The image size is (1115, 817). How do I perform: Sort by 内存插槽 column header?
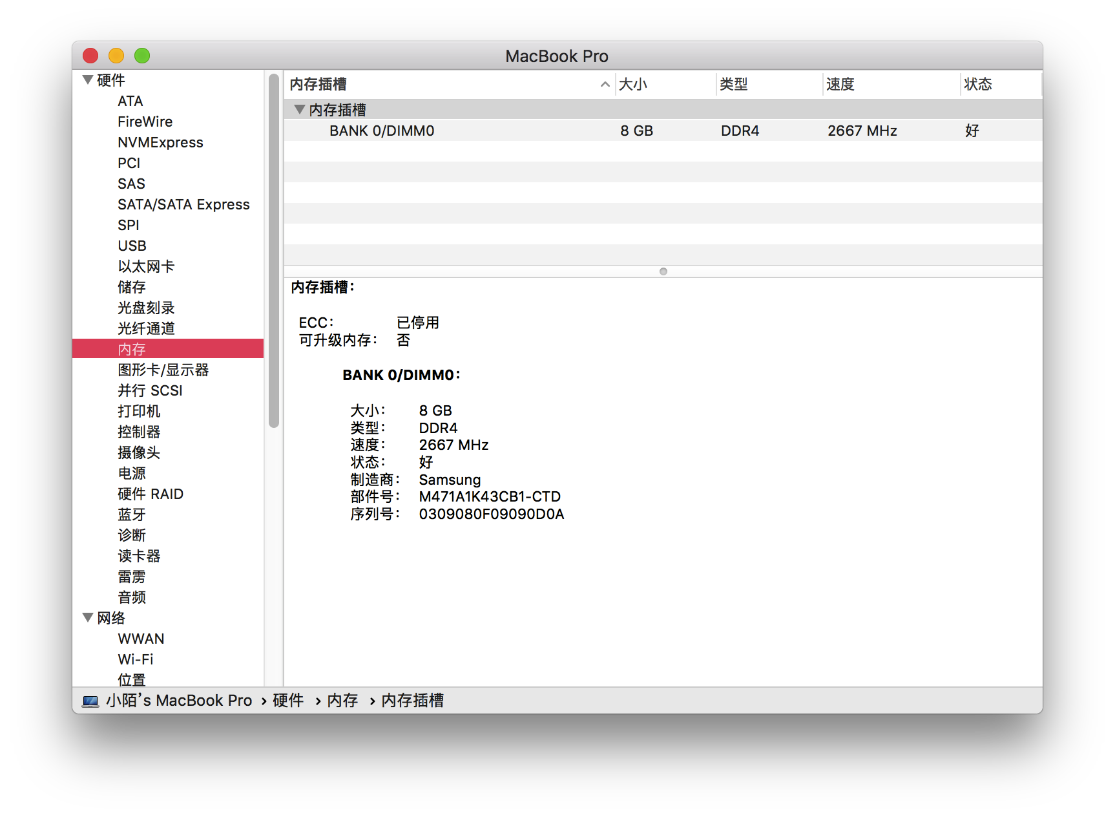tap(449, 84)
